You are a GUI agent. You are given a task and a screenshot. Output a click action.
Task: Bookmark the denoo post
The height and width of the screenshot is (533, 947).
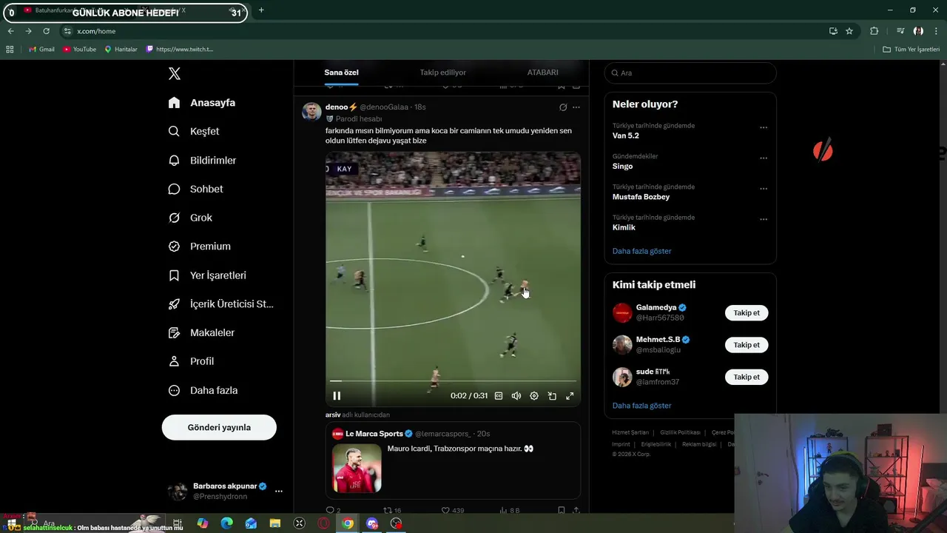562,511
